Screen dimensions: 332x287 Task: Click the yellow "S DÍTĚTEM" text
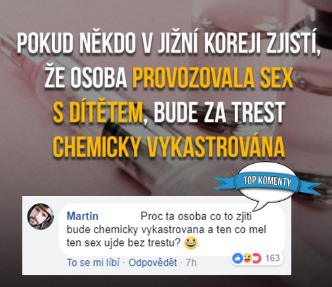[98, 112]
